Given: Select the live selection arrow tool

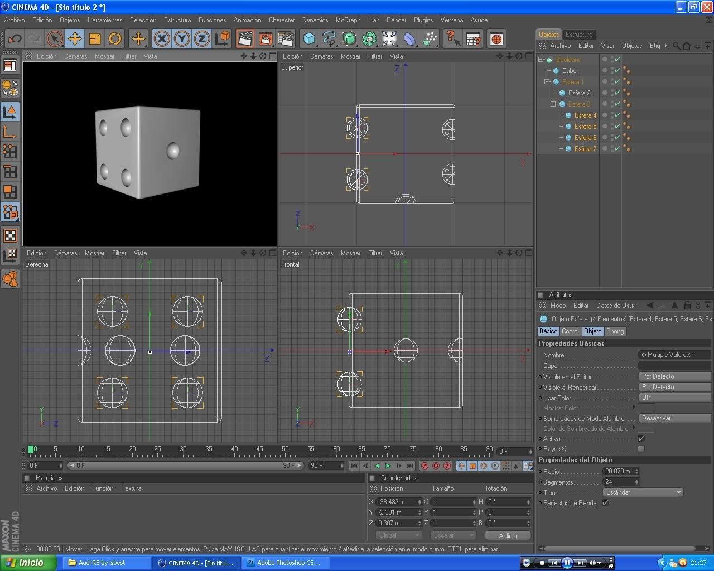Looking at the screenshot, I should [x=54, y=39].
